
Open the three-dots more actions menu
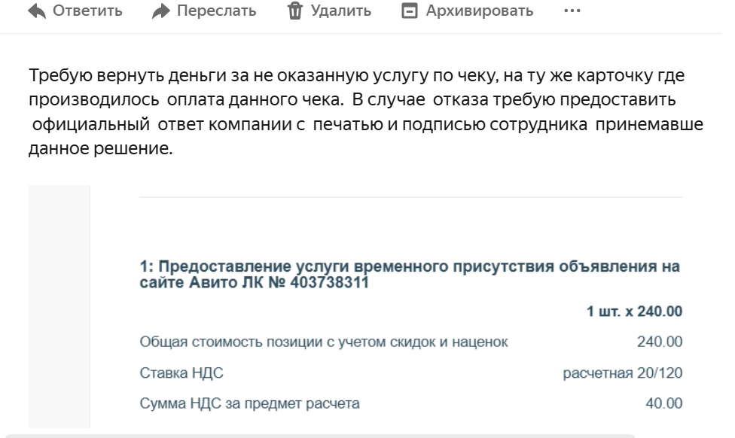click(572, 11)
